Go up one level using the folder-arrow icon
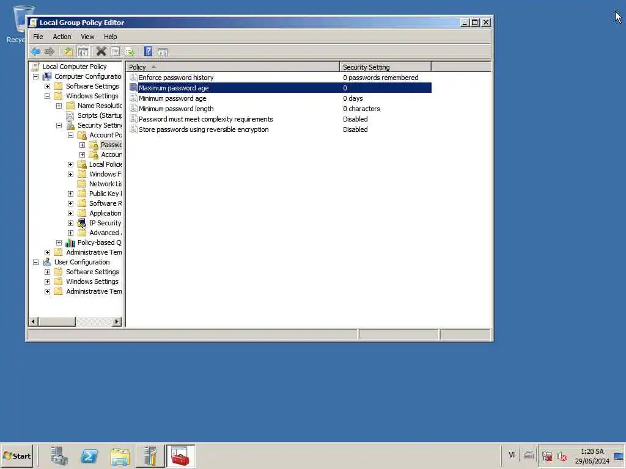The width and height of the screenshot is (626, 469). [68, 51]
